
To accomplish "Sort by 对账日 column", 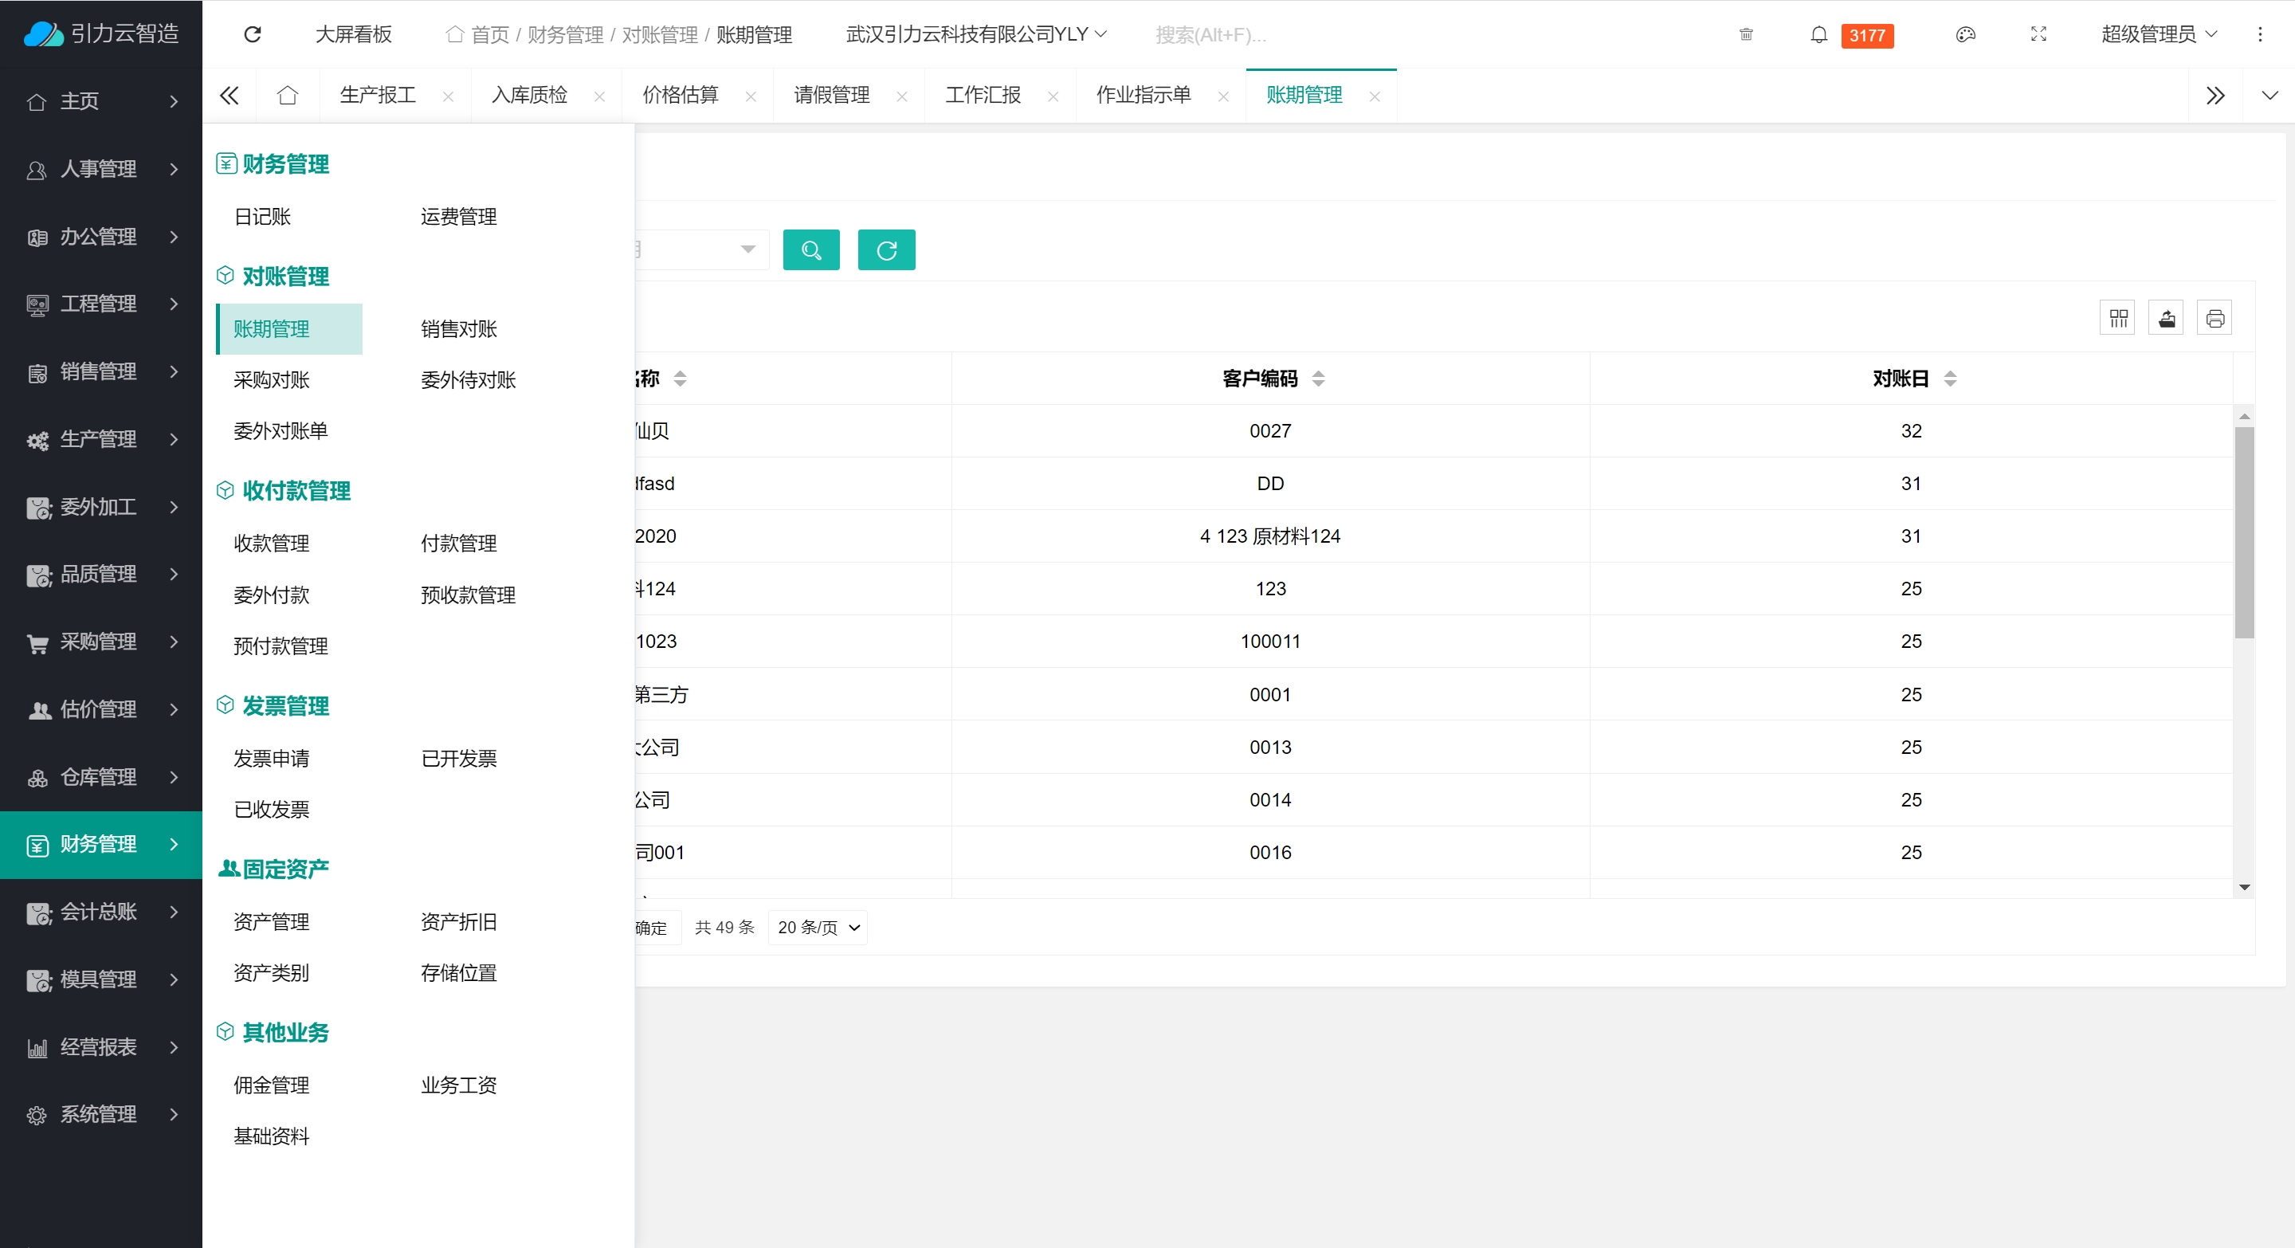I will tap(1949, 379).
